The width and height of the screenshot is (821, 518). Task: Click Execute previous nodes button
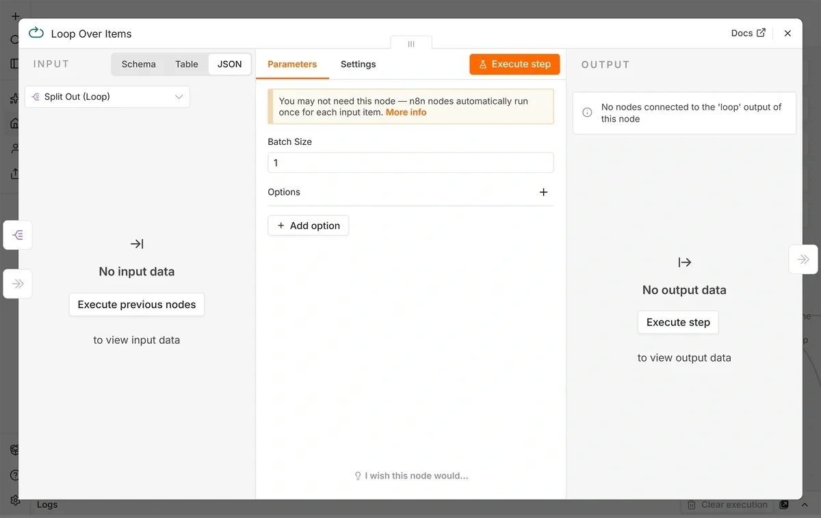[x=137, y=305]
